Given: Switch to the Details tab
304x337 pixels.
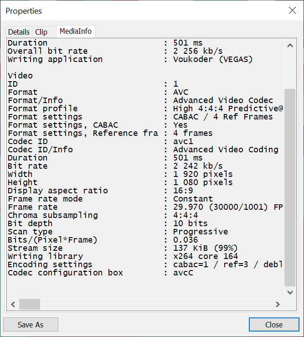Looking at the screenshot, I should tap(19, 32).
